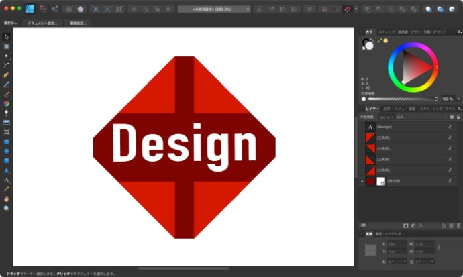Click the 環境設定 button
This screenshot has height=277, width=463.
coord(79,23)
